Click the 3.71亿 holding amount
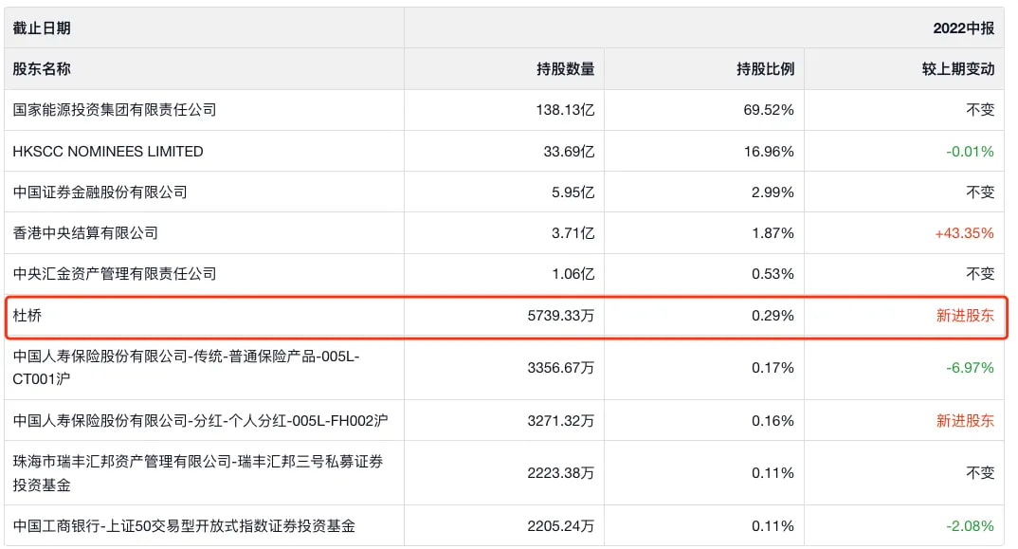Viewport: 1018px width, 549px height. pos(573,233)
